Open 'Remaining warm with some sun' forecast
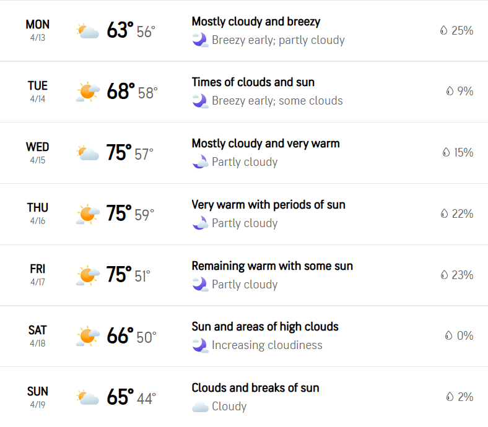 (x=272, y=266)
